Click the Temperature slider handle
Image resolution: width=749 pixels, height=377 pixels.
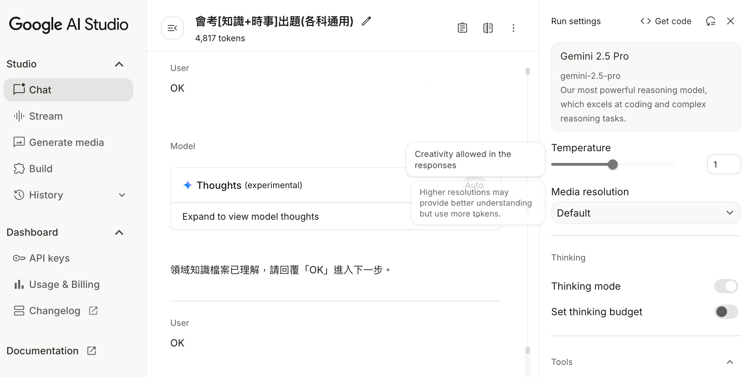click(612, 164)
